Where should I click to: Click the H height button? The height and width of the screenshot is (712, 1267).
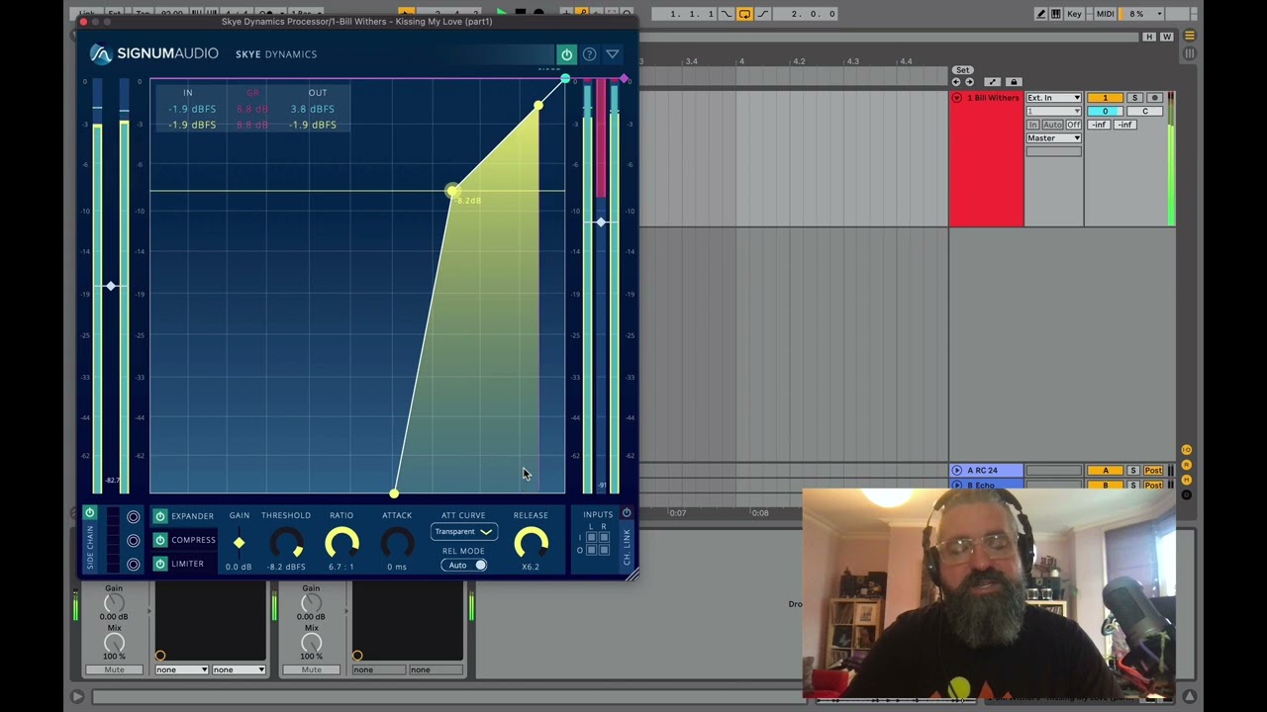point(1149,37)
